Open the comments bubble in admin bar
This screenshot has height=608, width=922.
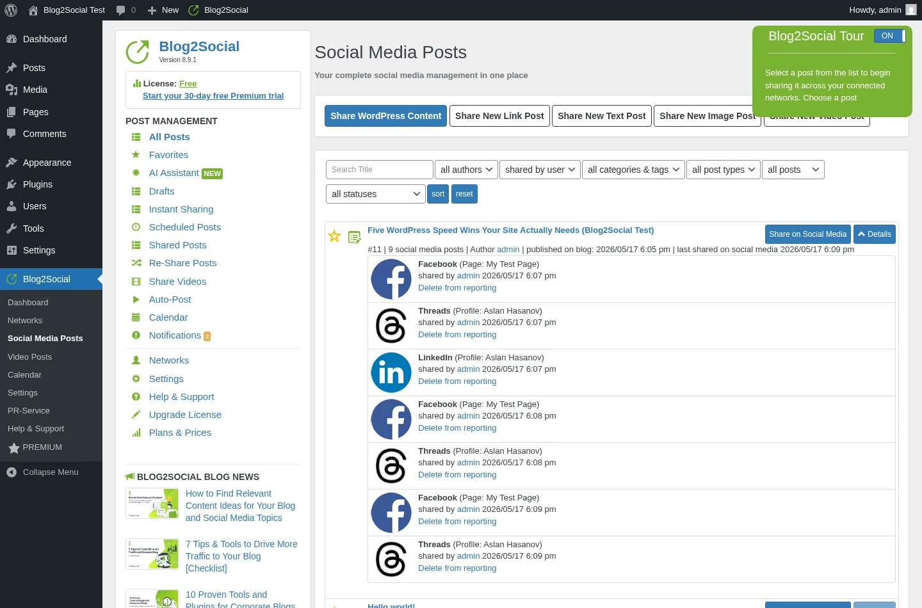pyautogui.click(x=125, y=10)
